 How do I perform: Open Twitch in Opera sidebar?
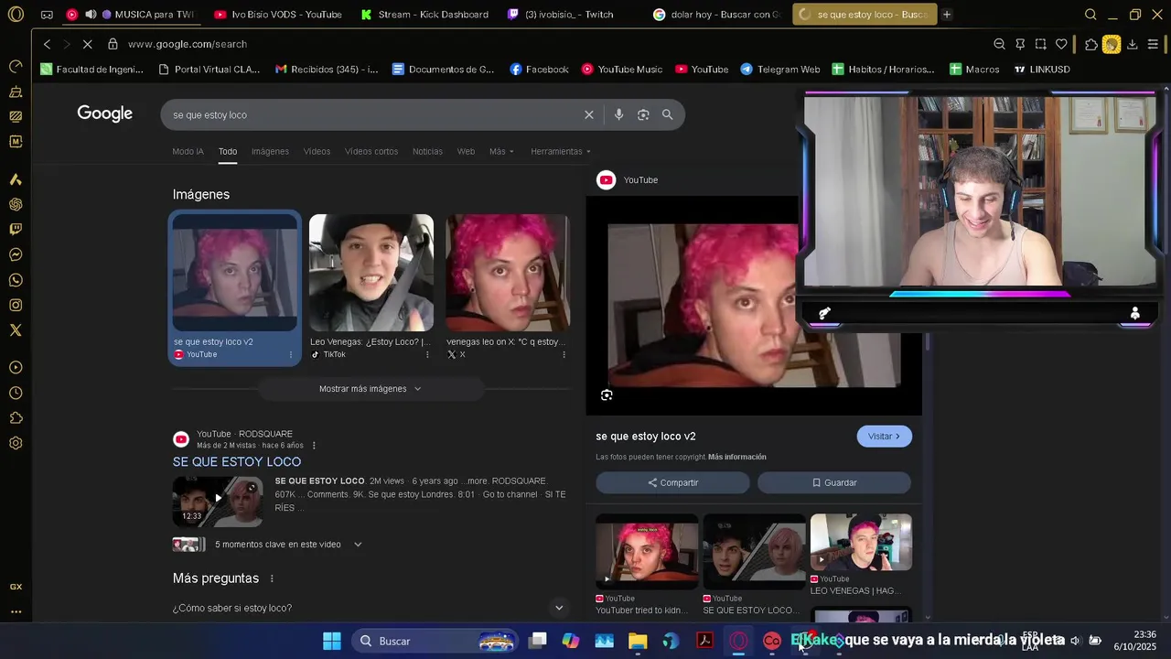[16, 230]
